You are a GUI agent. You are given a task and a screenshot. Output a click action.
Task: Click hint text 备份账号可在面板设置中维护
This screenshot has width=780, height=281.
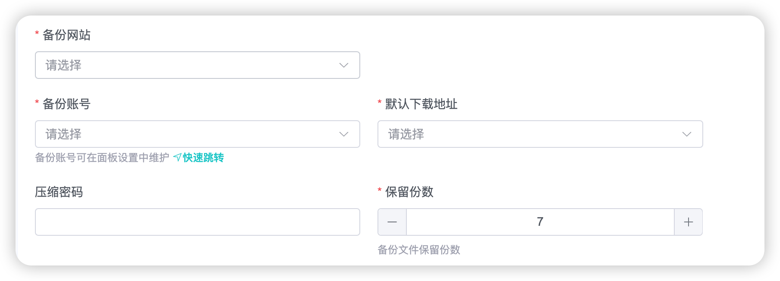[102, 158]
